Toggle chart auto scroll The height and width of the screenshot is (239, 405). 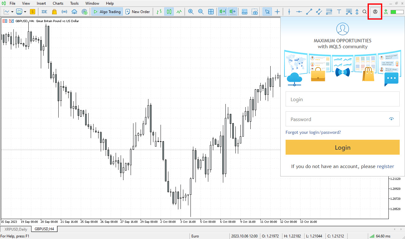coord(222,12)
